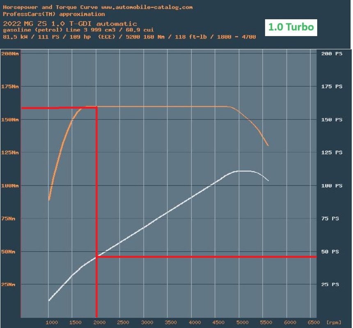Click the 75Nm torque axis label
Screen dimensions: 353x328
click(x=8, y=219)
